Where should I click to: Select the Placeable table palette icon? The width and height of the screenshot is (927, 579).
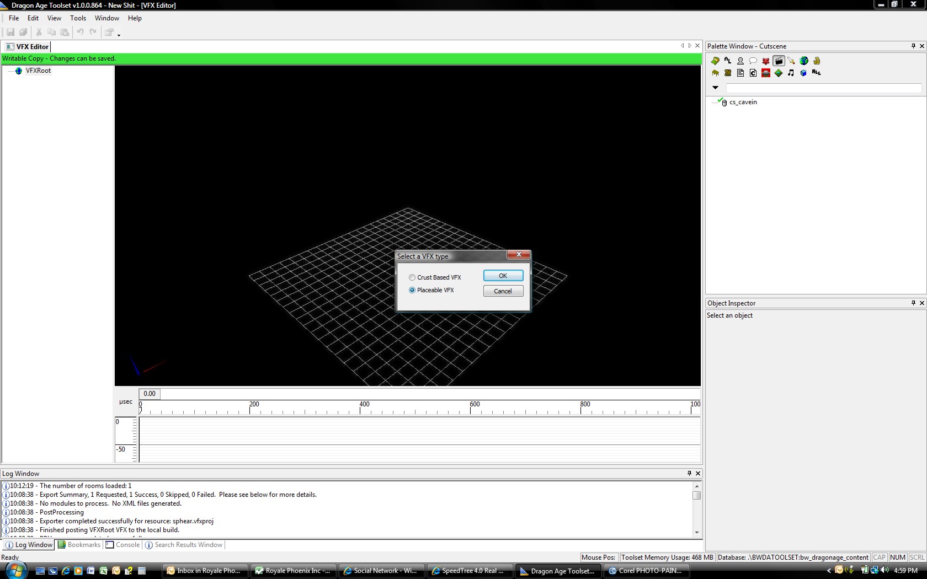tap(715, 73)
